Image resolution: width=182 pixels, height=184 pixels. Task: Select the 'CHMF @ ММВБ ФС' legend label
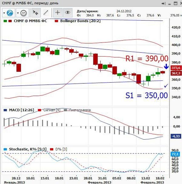pyautogui.click(x=30, y=21)
